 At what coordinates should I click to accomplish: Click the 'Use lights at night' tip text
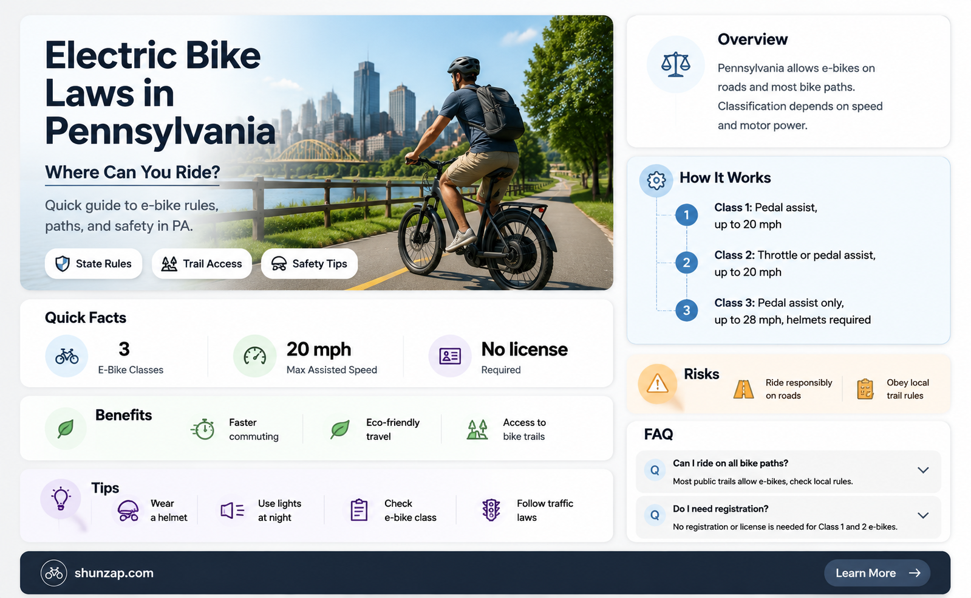pyautogui.click(x=279, y=510)
